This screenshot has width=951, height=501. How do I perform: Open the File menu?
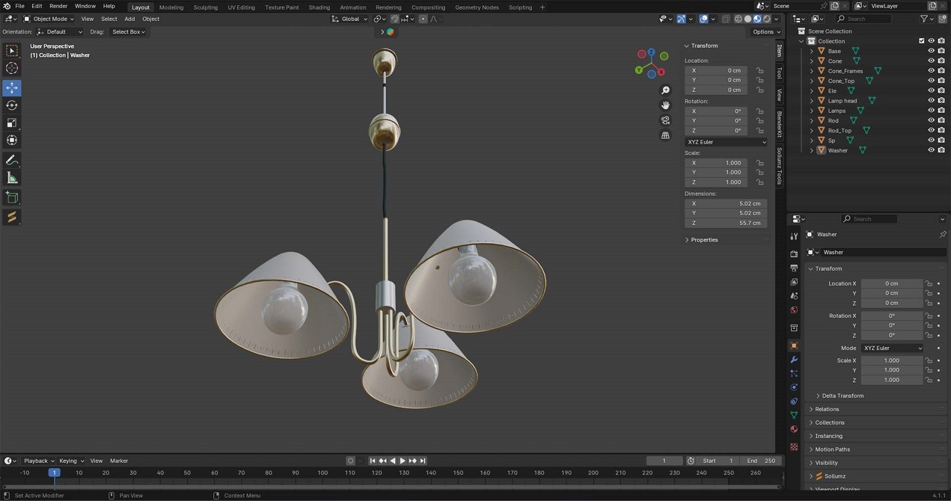coord(20,6)
